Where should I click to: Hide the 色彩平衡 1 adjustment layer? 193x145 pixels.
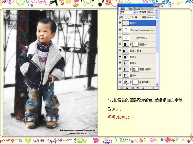click(x=120, y=82)
